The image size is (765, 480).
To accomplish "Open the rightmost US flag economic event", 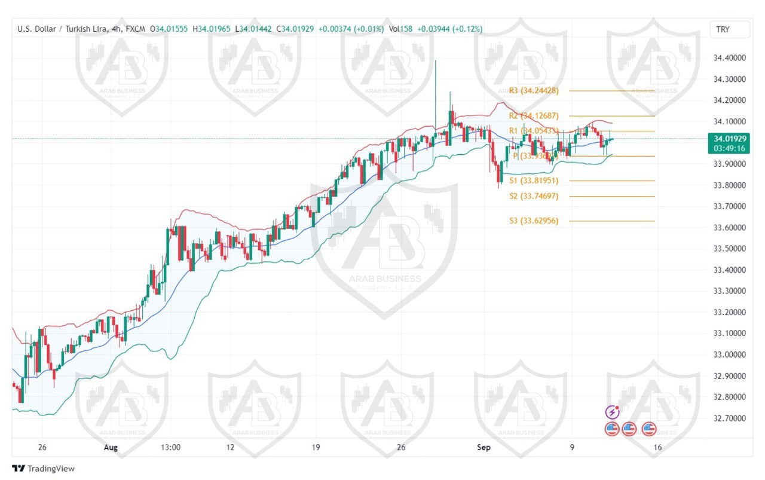I will point(649,428).
